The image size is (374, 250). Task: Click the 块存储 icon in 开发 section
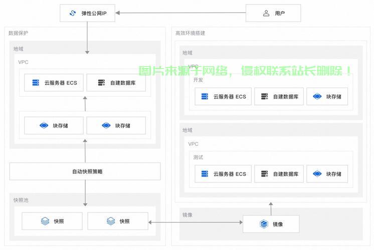coord(317,96)
